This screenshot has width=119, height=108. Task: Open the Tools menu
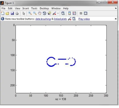[x=34, y=8]
